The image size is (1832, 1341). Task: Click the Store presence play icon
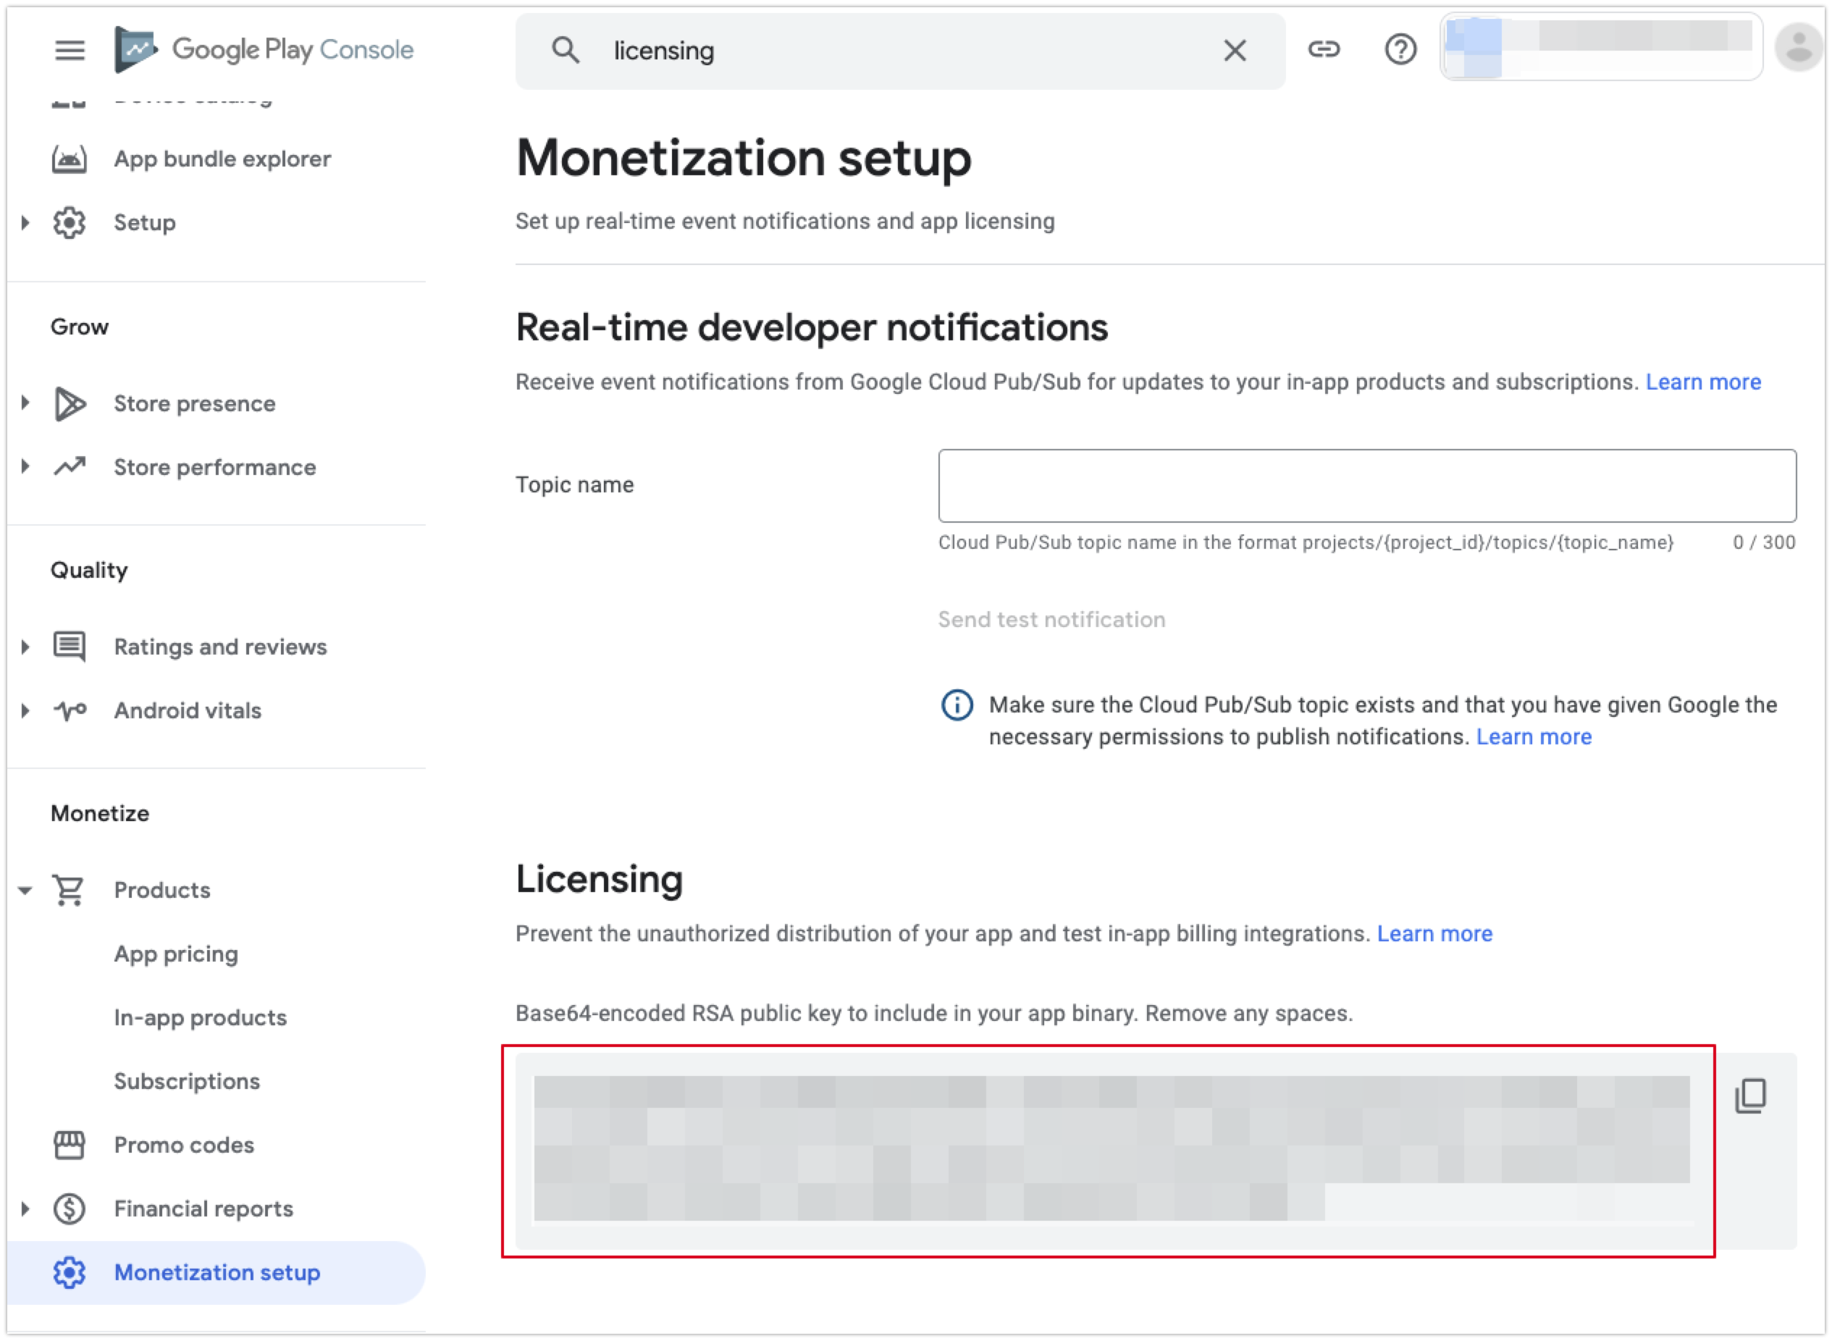point(70,403)
